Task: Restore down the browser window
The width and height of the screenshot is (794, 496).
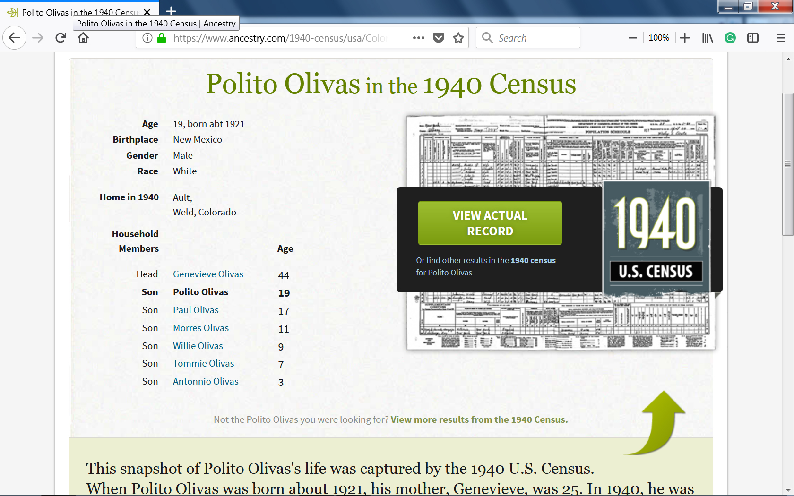Action: [x=748, y=7]
